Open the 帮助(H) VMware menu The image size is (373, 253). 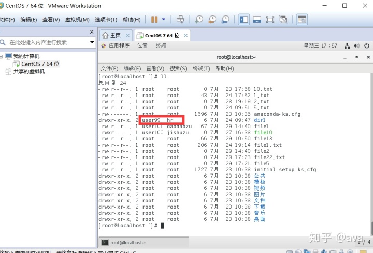pos(132,20)
